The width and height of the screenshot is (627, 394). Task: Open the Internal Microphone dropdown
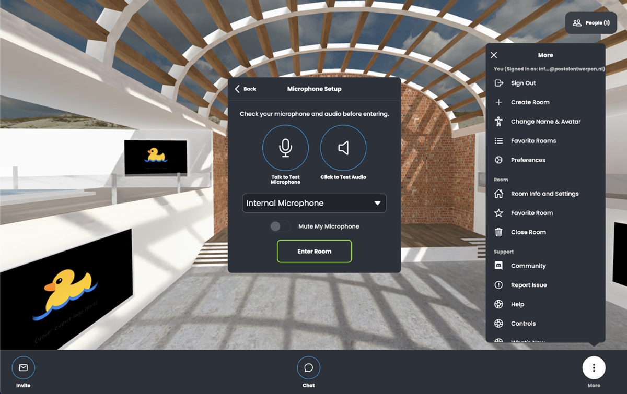(313, 203)
